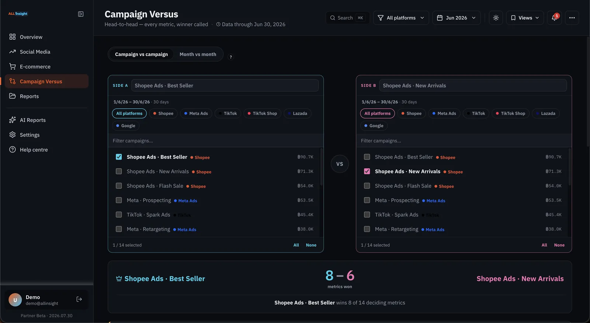Viewport: 590px width, 323px height.
Task: Check Meta Retargeting in Side B
Action: tap(367, 229)
